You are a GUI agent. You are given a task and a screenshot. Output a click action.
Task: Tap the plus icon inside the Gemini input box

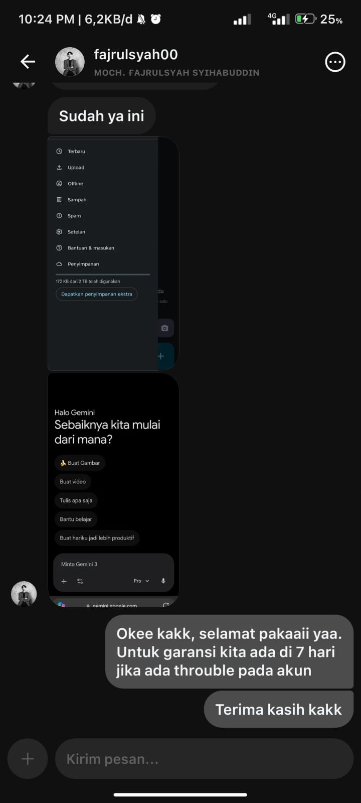coord(64,581)
